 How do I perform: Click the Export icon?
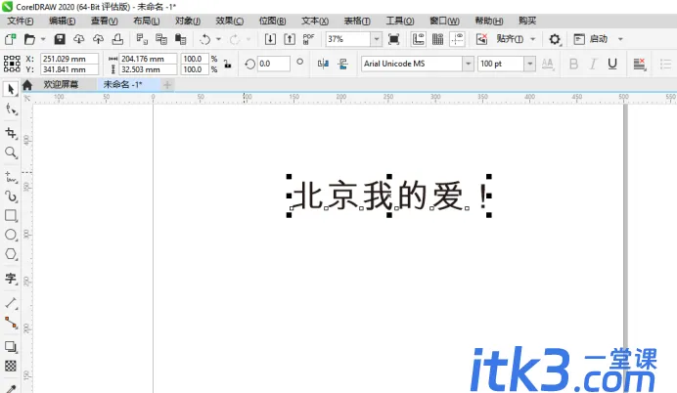[x=290, y=39]
